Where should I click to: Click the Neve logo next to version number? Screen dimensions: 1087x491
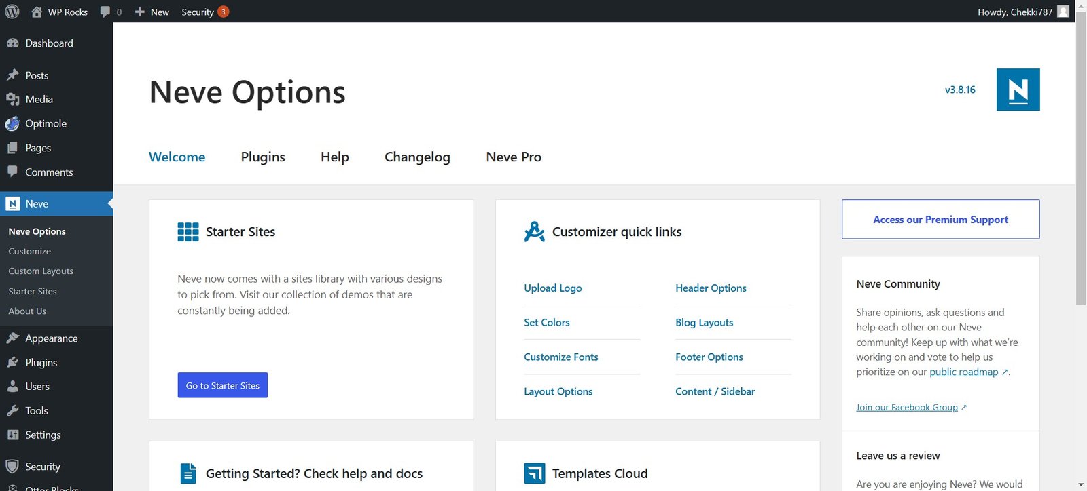pos(1018,90)
